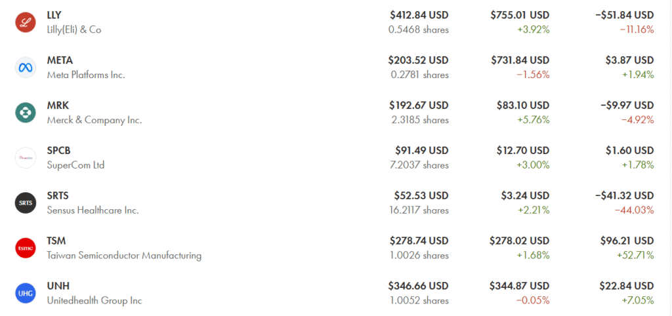Click the Merck teal logo icon
This screenshot has width=672, height=316.
[26, 112]
